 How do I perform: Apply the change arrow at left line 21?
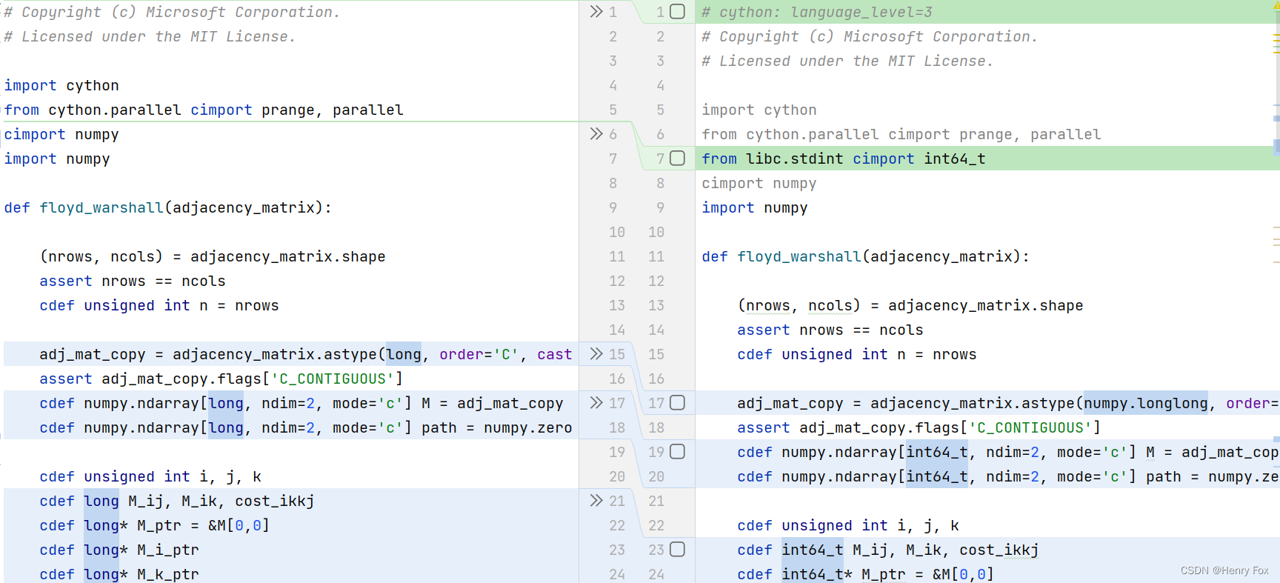click(596, 500)
